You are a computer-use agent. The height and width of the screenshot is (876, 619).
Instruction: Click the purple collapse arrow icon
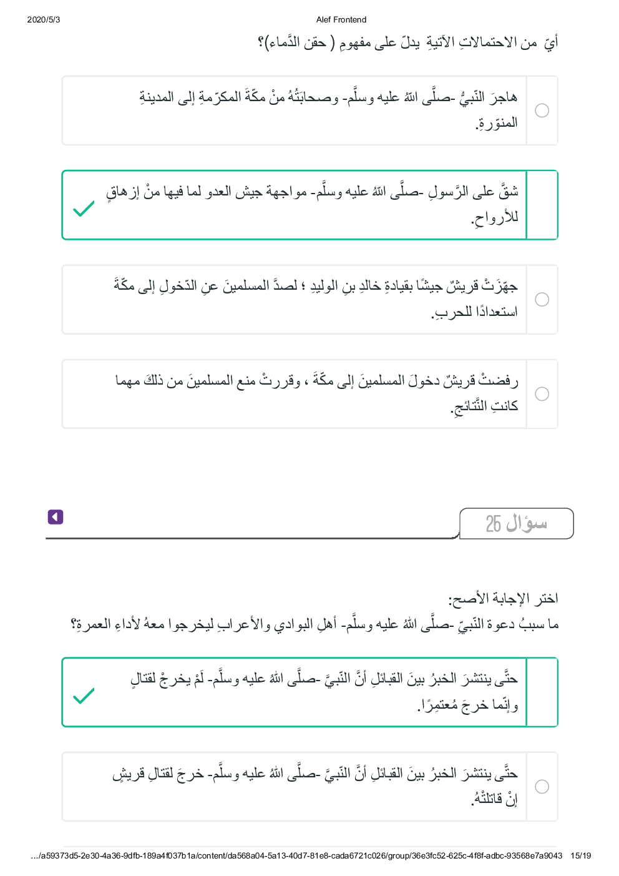click(x=56, y=517)
